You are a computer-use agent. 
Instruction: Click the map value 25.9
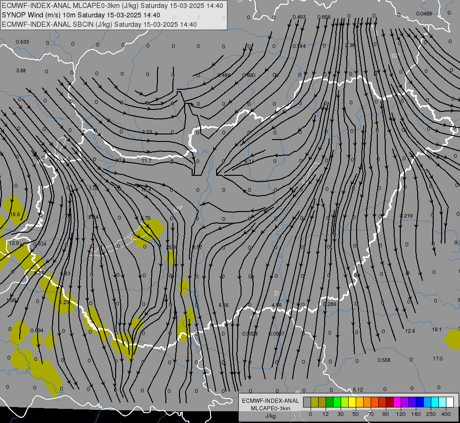(171, 248)
